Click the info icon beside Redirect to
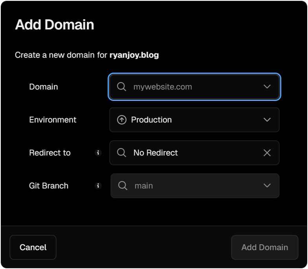 click(98, 153)
